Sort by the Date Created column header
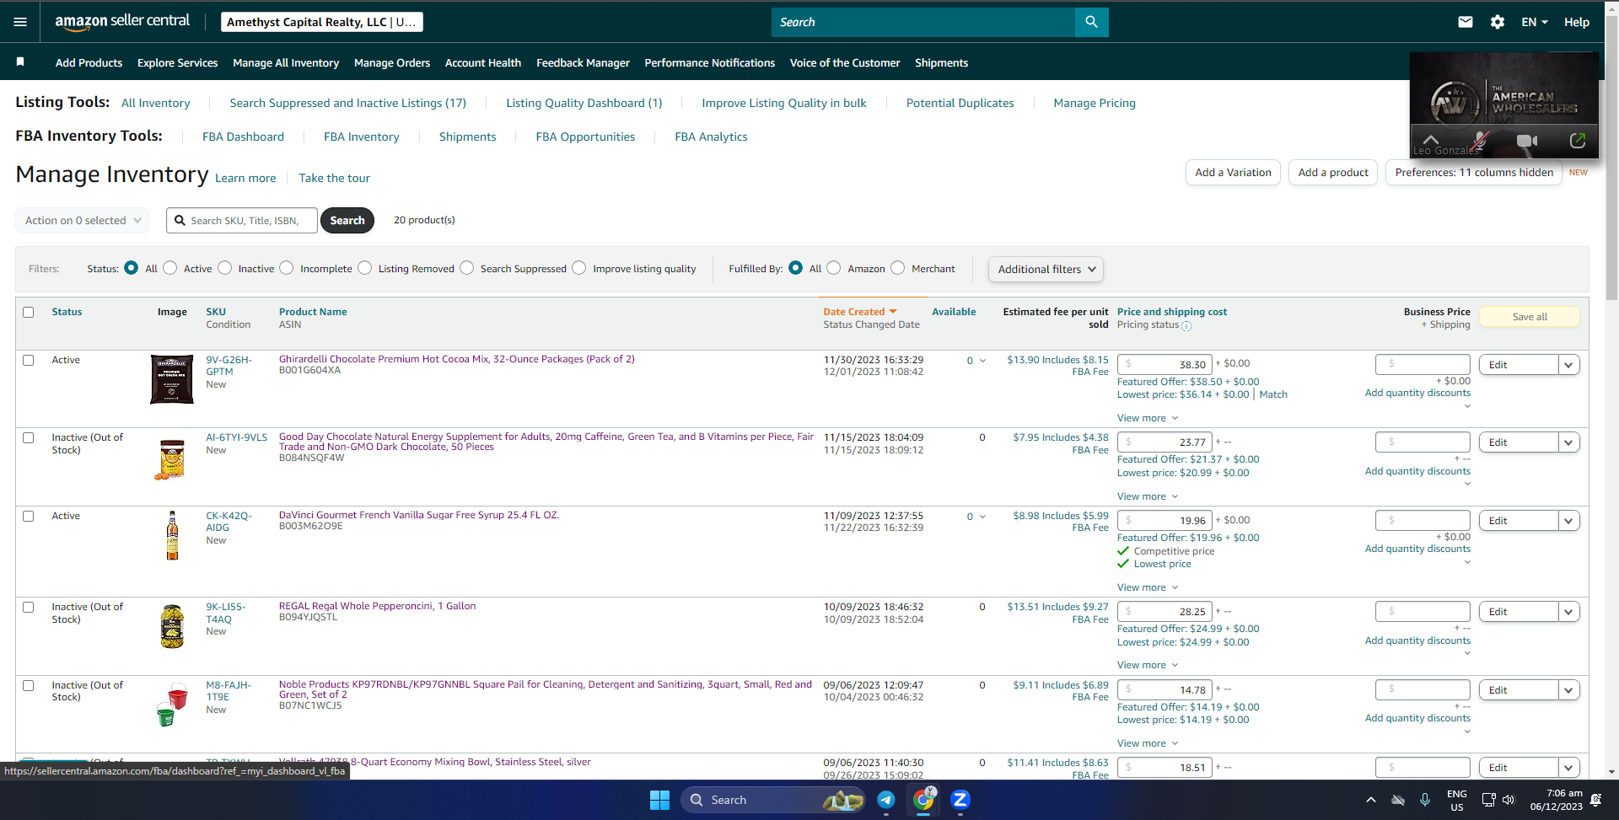The height and width of the screenshot is (820, 1619). (x=860, y=312)
